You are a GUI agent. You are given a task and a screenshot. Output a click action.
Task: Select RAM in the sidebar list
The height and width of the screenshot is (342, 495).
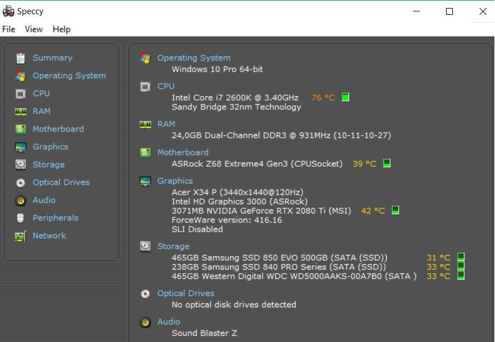[42, 112]
